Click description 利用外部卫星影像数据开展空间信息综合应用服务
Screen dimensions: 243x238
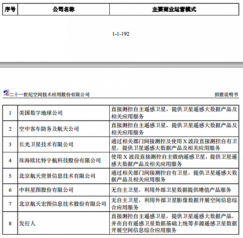tap(174, 204)
